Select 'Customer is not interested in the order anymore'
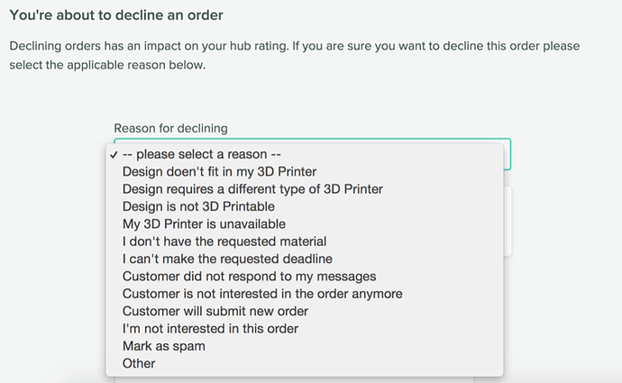This screenshot has width=622, height=383. point(262,294)
